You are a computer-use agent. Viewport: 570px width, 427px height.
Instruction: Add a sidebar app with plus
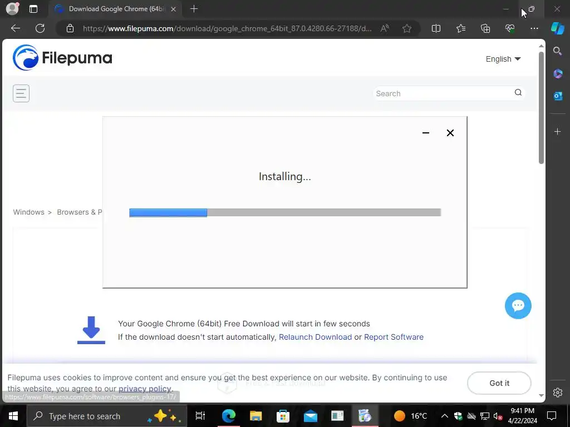(558, 131)
